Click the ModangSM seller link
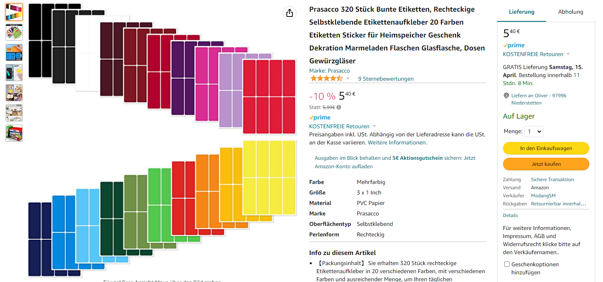Screen dimensions: 603x282 tap(543, 196)
